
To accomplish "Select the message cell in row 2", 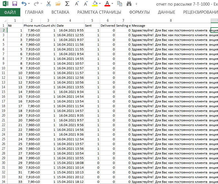I will [171, 30].
